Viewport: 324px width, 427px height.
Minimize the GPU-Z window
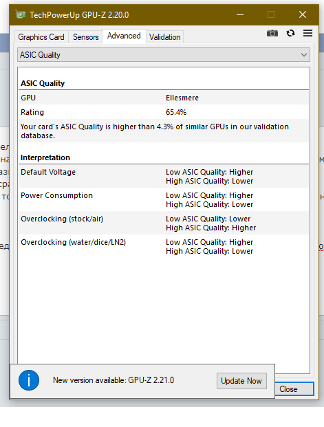[240, 14]
